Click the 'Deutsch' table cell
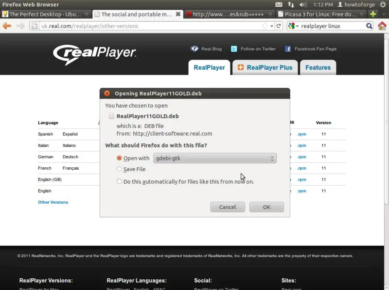 71,157
